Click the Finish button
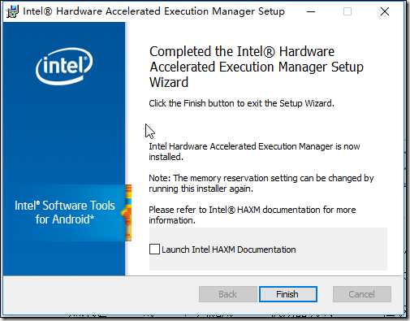This screenshot has width=410, height=321. [288, 294]
